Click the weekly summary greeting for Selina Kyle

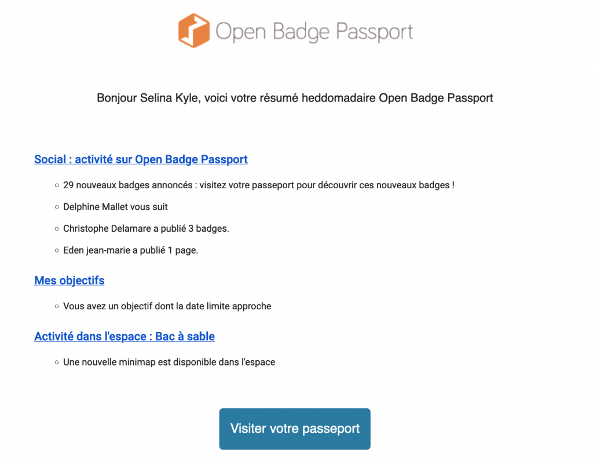tap(294, 98)
